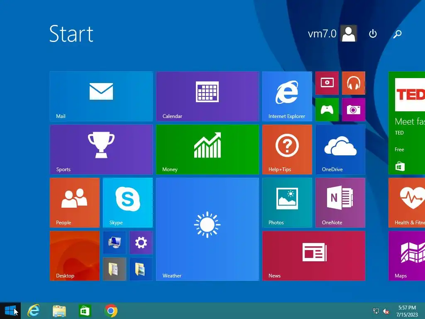Open the Music headphones tile
This screenshot has width=425, height=319.
[x=354, y=83]
